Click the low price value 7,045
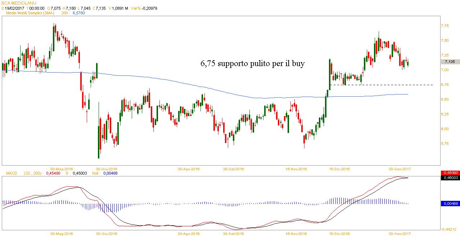Viewport: 460px width, 240px height. (x=86, y=8)
